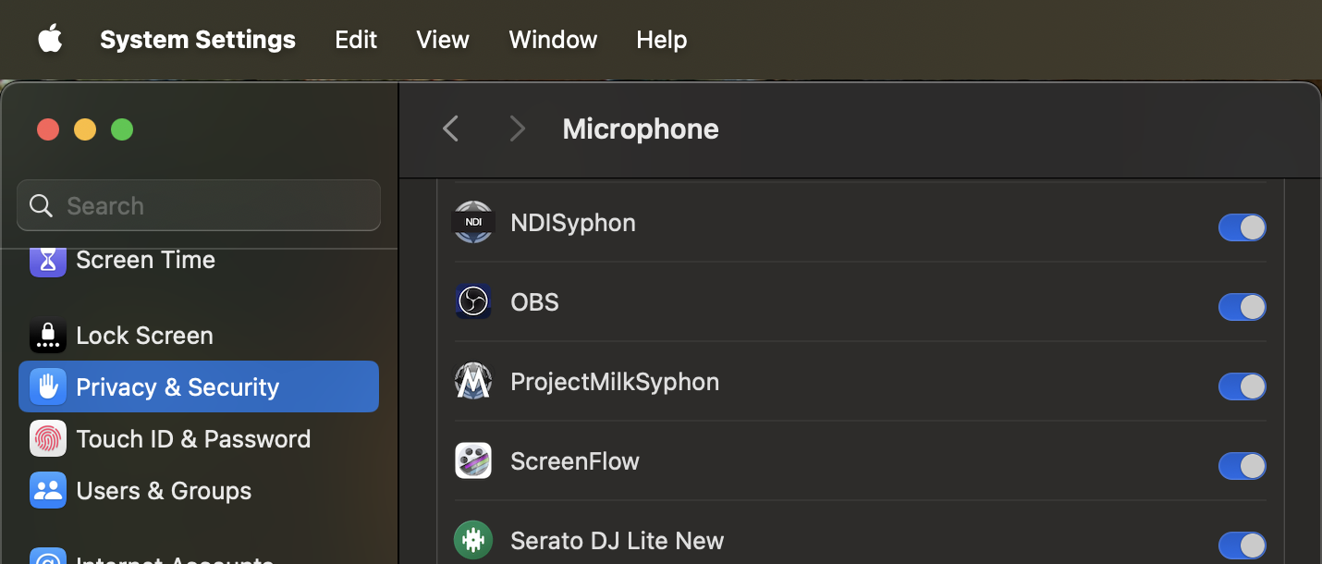
Task: Open the View menu
Action: [443, 40]
